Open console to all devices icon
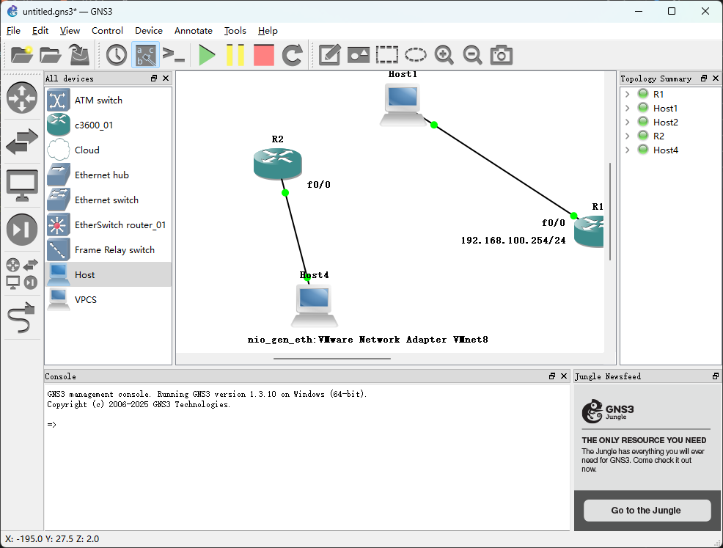 (x=174, y=55)
